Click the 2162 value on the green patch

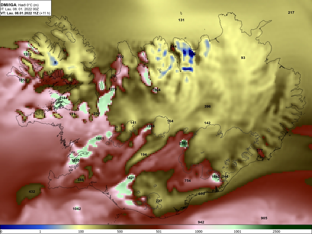pyautogui.click(x=183, y=143)
